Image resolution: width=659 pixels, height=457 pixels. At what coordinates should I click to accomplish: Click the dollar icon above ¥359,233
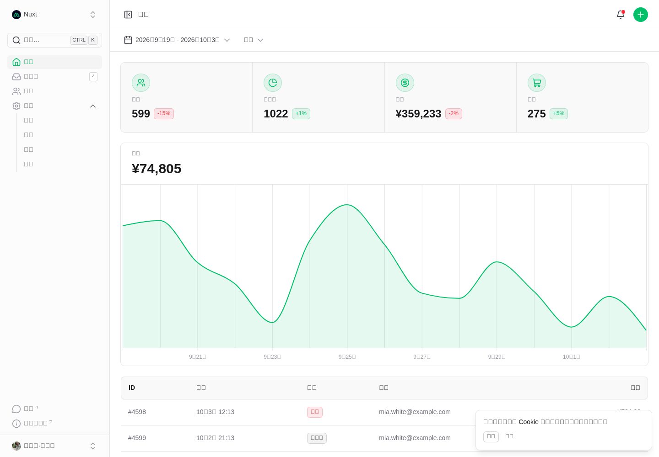[405, 83]
